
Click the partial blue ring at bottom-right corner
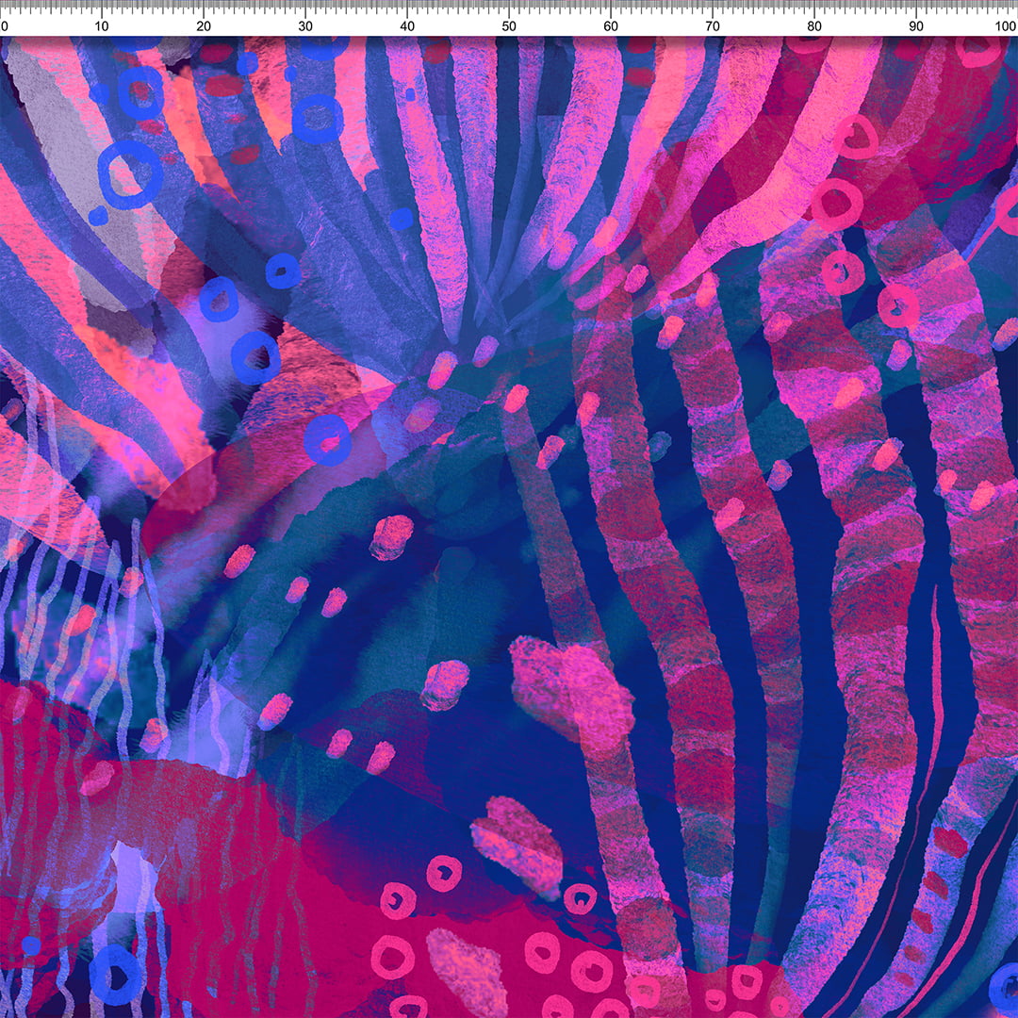(x=1005, y=986)
